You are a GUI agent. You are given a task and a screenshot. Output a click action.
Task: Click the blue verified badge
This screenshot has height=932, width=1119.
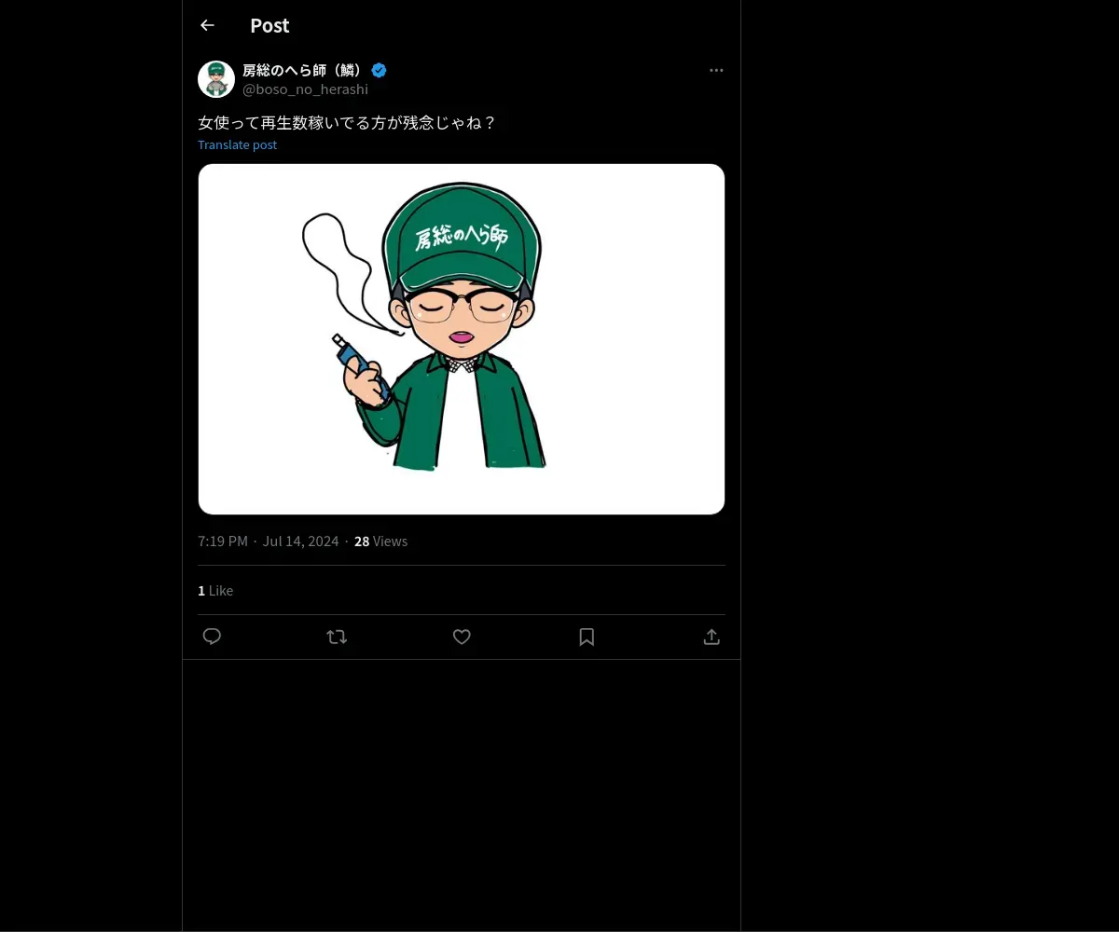pos(380,70)
